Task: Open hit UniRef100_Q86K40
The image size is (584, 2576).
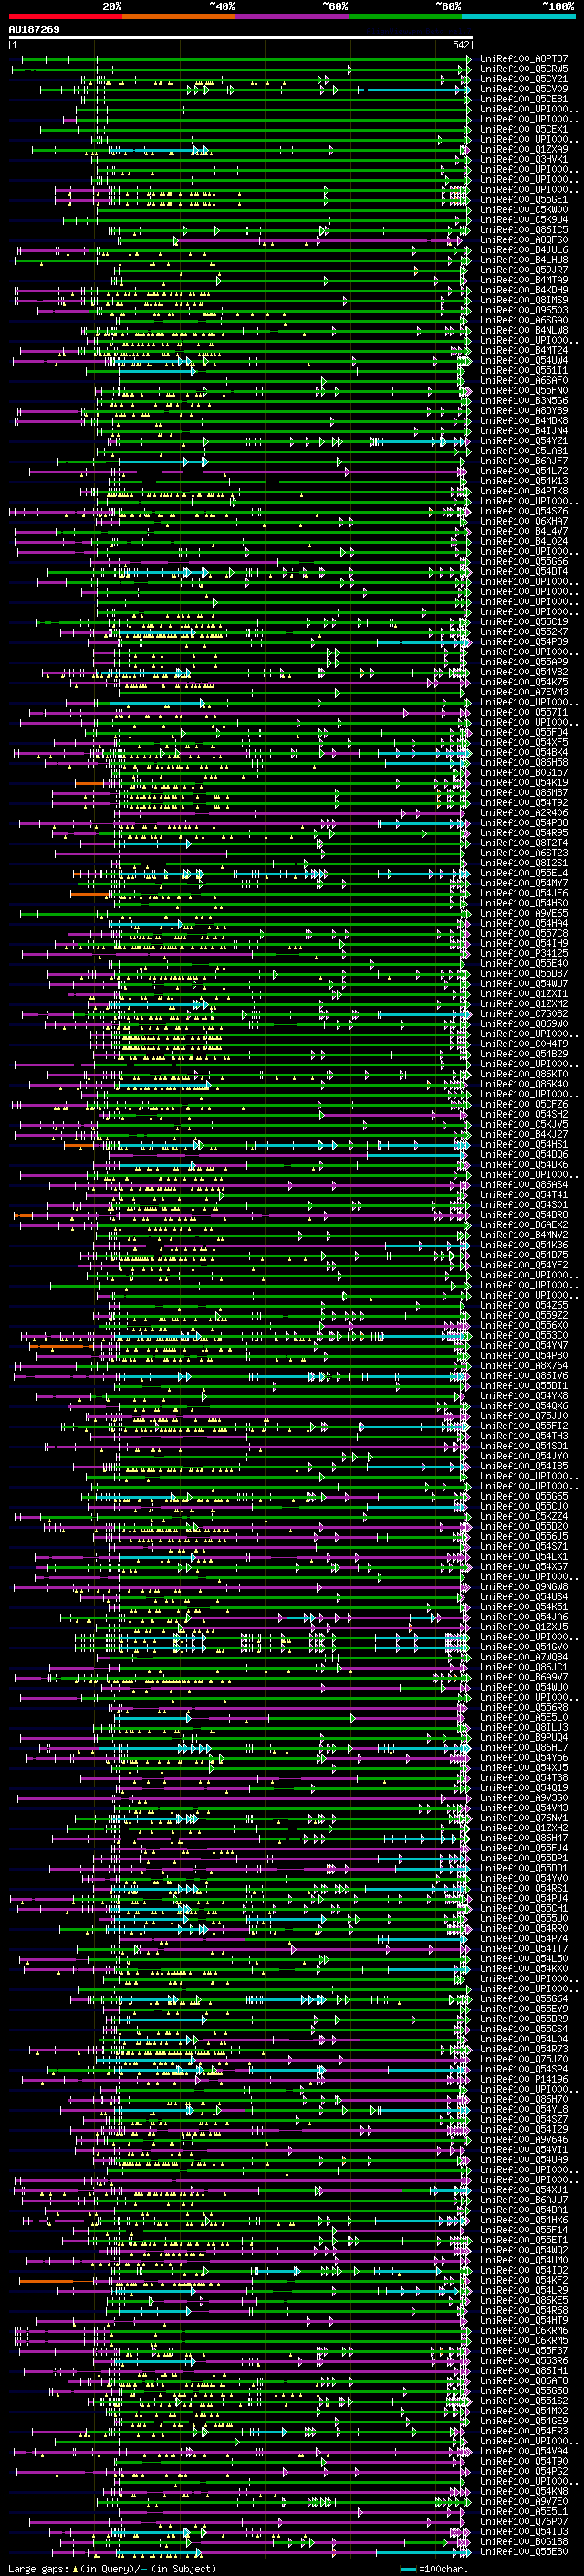Action: (x=524, y=1084)
